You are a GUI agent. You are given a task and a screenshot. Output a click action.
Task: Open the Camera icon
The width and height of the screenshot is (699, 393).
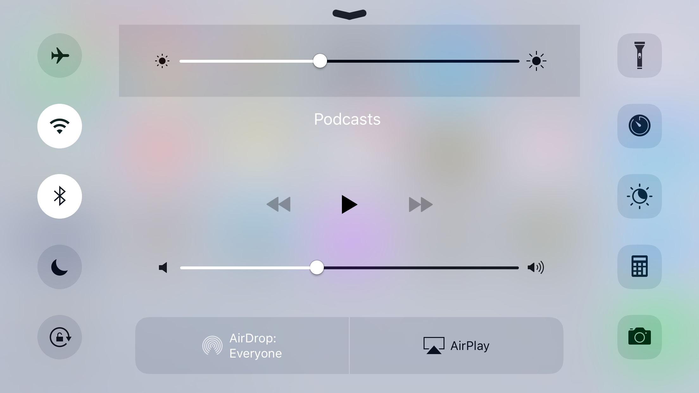point(639,337)
